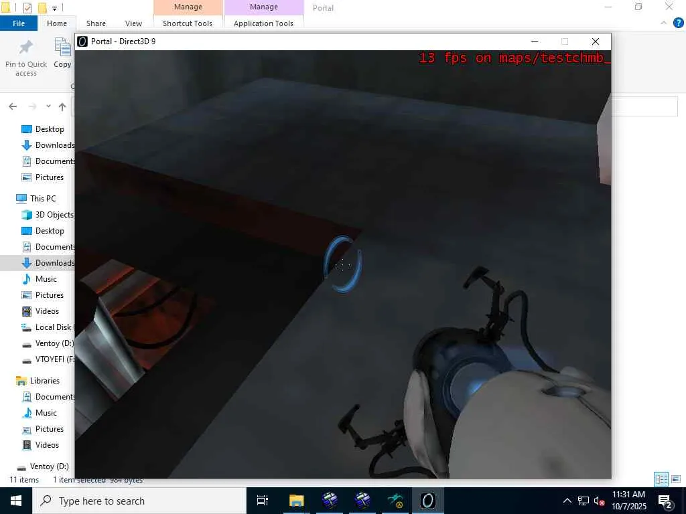Open Customize Quick Access Toolbar dropdown arrow
The height and width of the screenshot is (514, 686).
point(54,8)
